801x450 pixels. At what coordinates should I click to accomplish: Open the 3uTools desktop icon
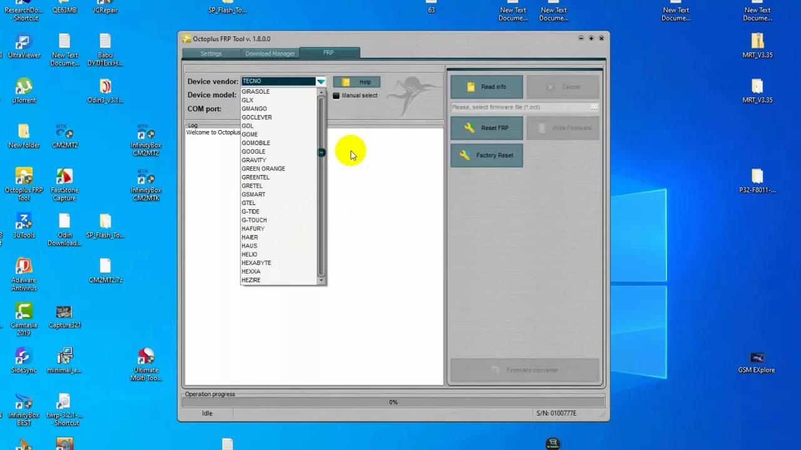coord(24,226)
